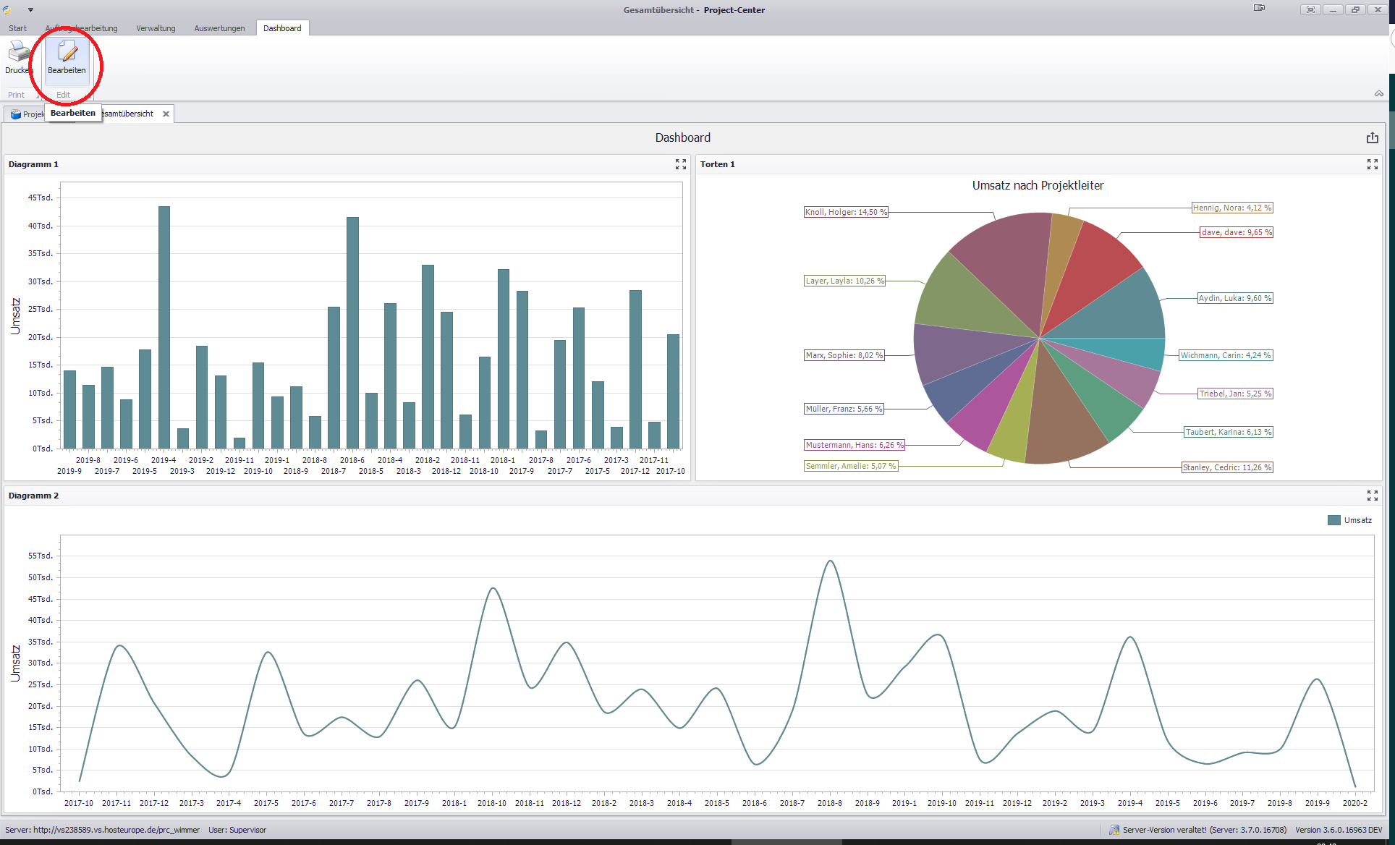Open quick access toolbar dropdown arrow
The width and height of the screenshot is (1395, 845).
point(30,10)
